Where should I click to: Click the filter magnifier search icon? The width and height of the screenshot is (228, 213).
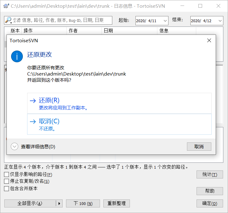[x=8, y=20]
